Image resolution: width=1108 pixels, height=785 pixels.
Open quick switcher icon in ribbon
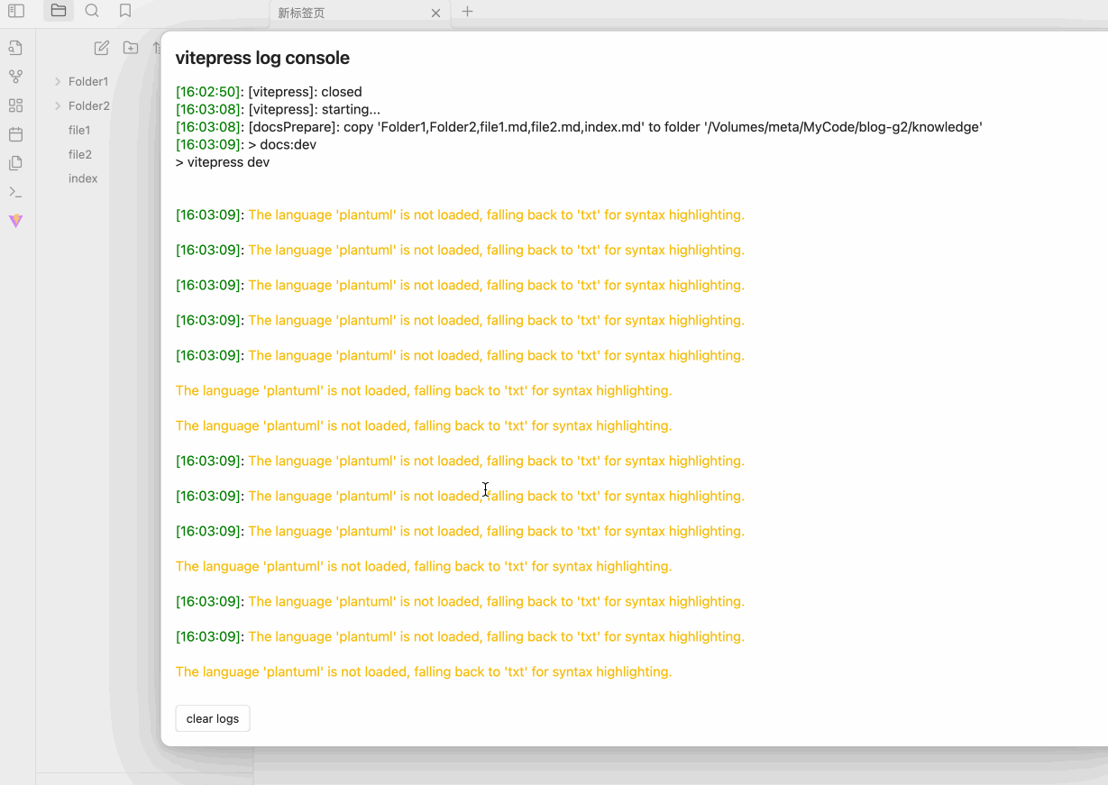pyautogui.click(x=15, y=48)
